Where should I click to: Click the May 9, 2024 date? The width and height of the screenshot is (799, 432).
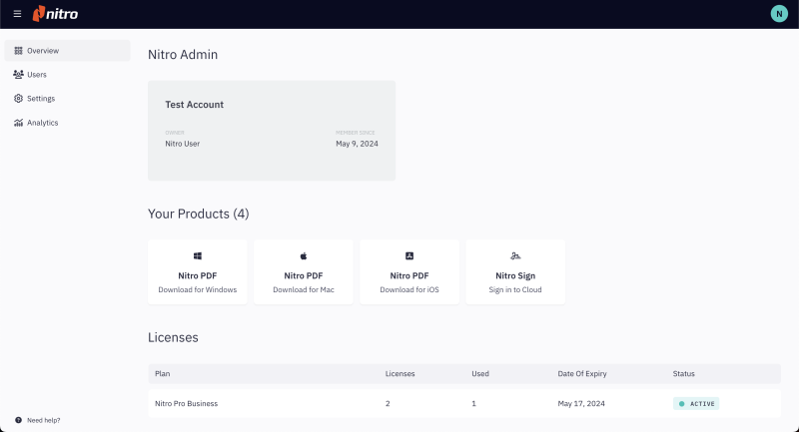(357, 144)
